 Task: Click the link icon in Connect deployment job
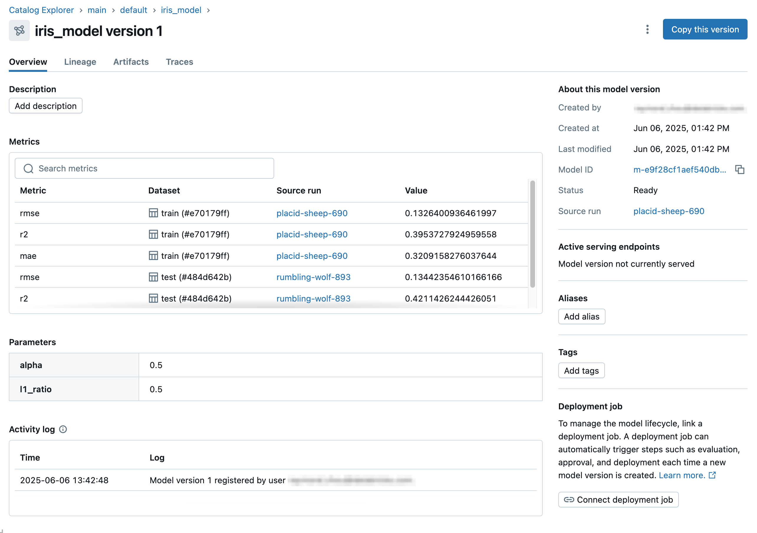coord(568,499)
